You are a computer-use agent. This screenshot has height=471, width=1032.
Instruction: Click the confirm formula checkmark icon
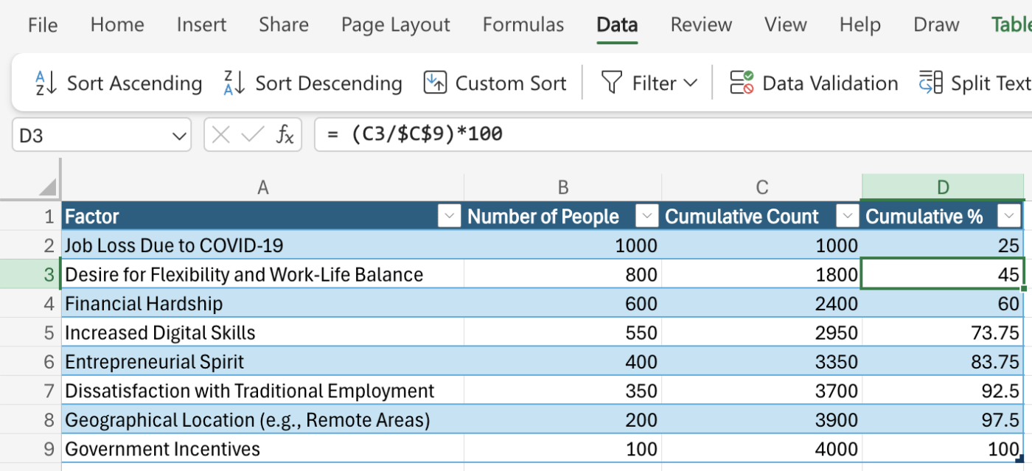253,135
